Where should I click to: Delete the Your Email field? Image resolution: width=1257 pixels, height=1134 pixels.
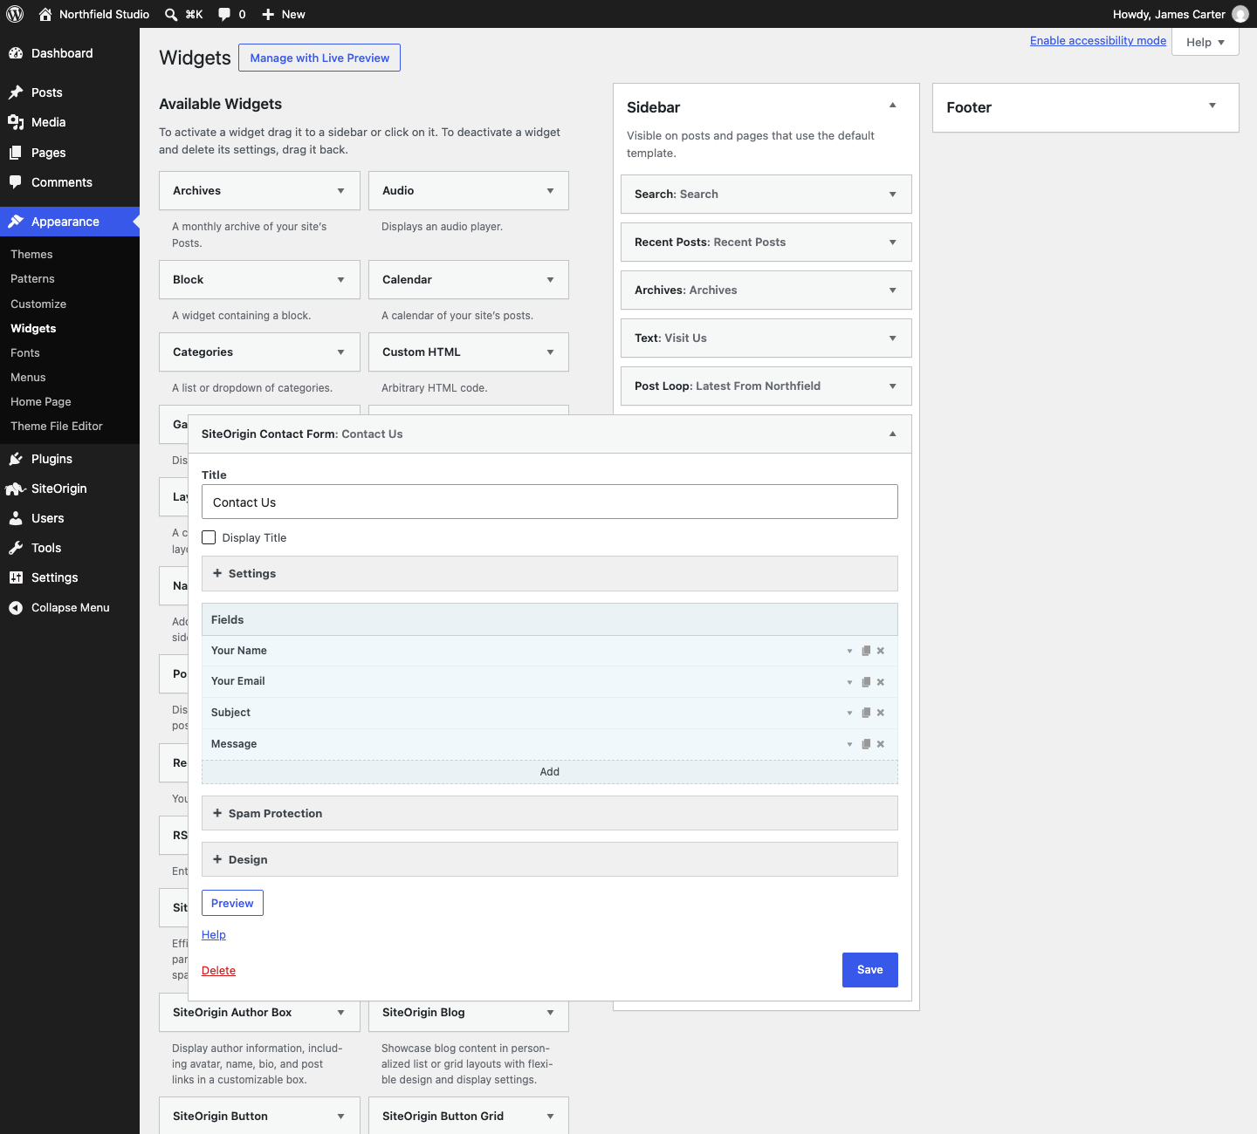(881, 682)
